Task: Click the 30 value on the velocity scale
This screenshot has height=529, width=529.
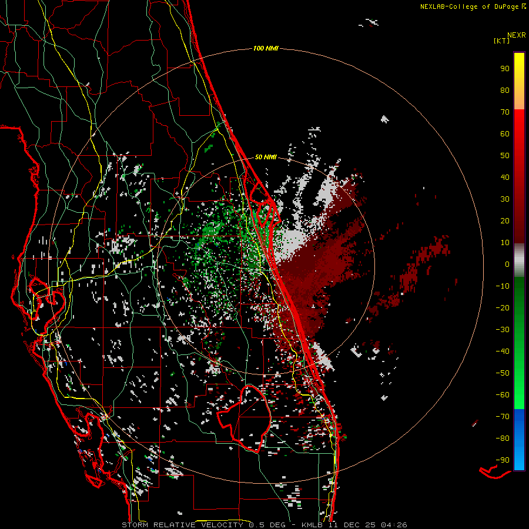Action: [505, 199]
